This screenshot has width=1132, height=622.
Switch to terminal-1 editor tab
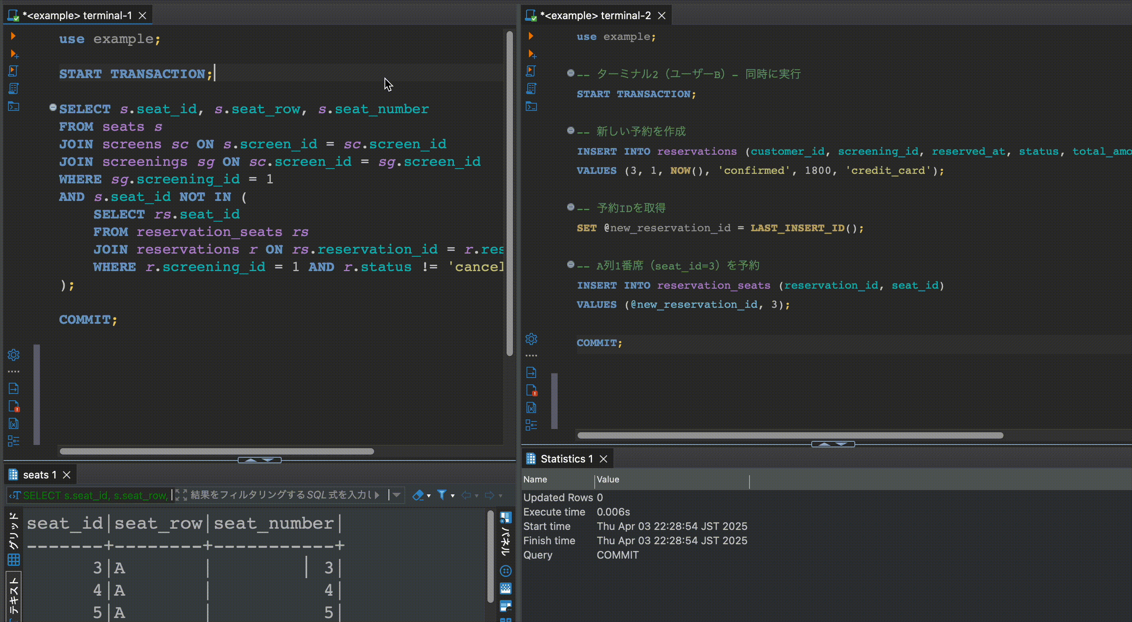point(77,16)
